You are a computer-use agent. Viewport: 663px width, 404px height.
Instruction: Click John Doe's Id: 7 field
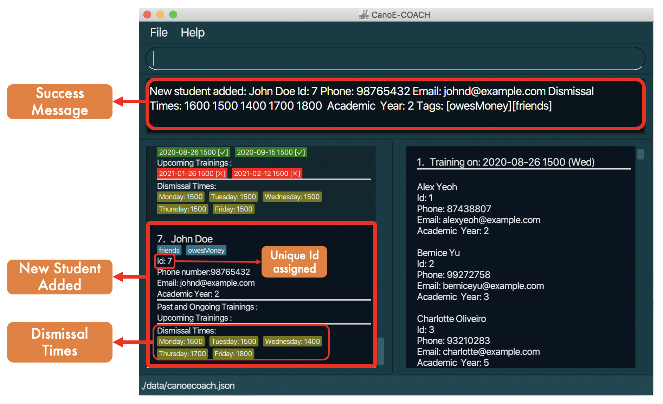165,261
